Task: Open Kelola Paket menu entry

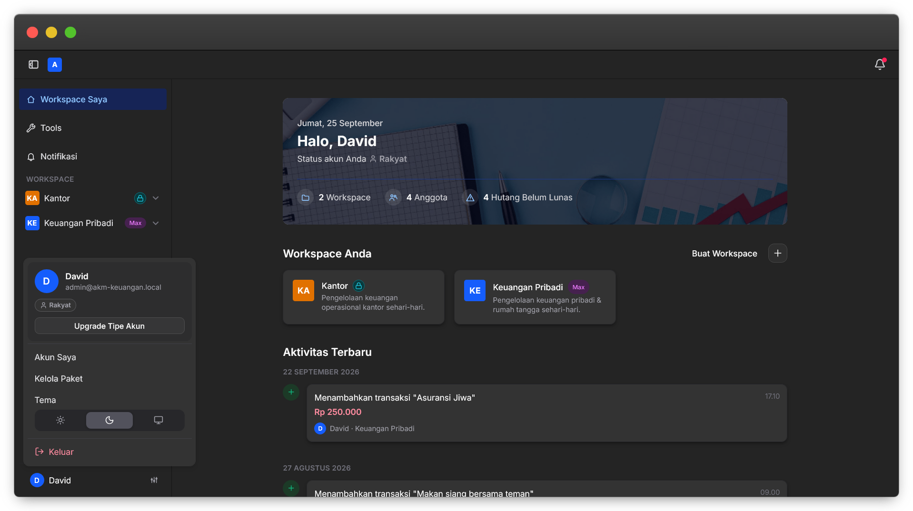Action: coord(109,379)
